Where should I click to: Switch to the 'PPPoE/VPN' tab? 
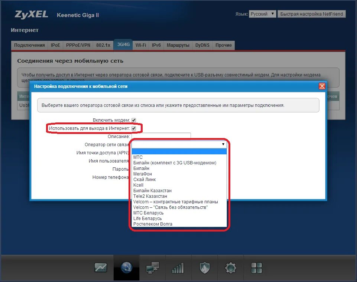click(78, 45)
